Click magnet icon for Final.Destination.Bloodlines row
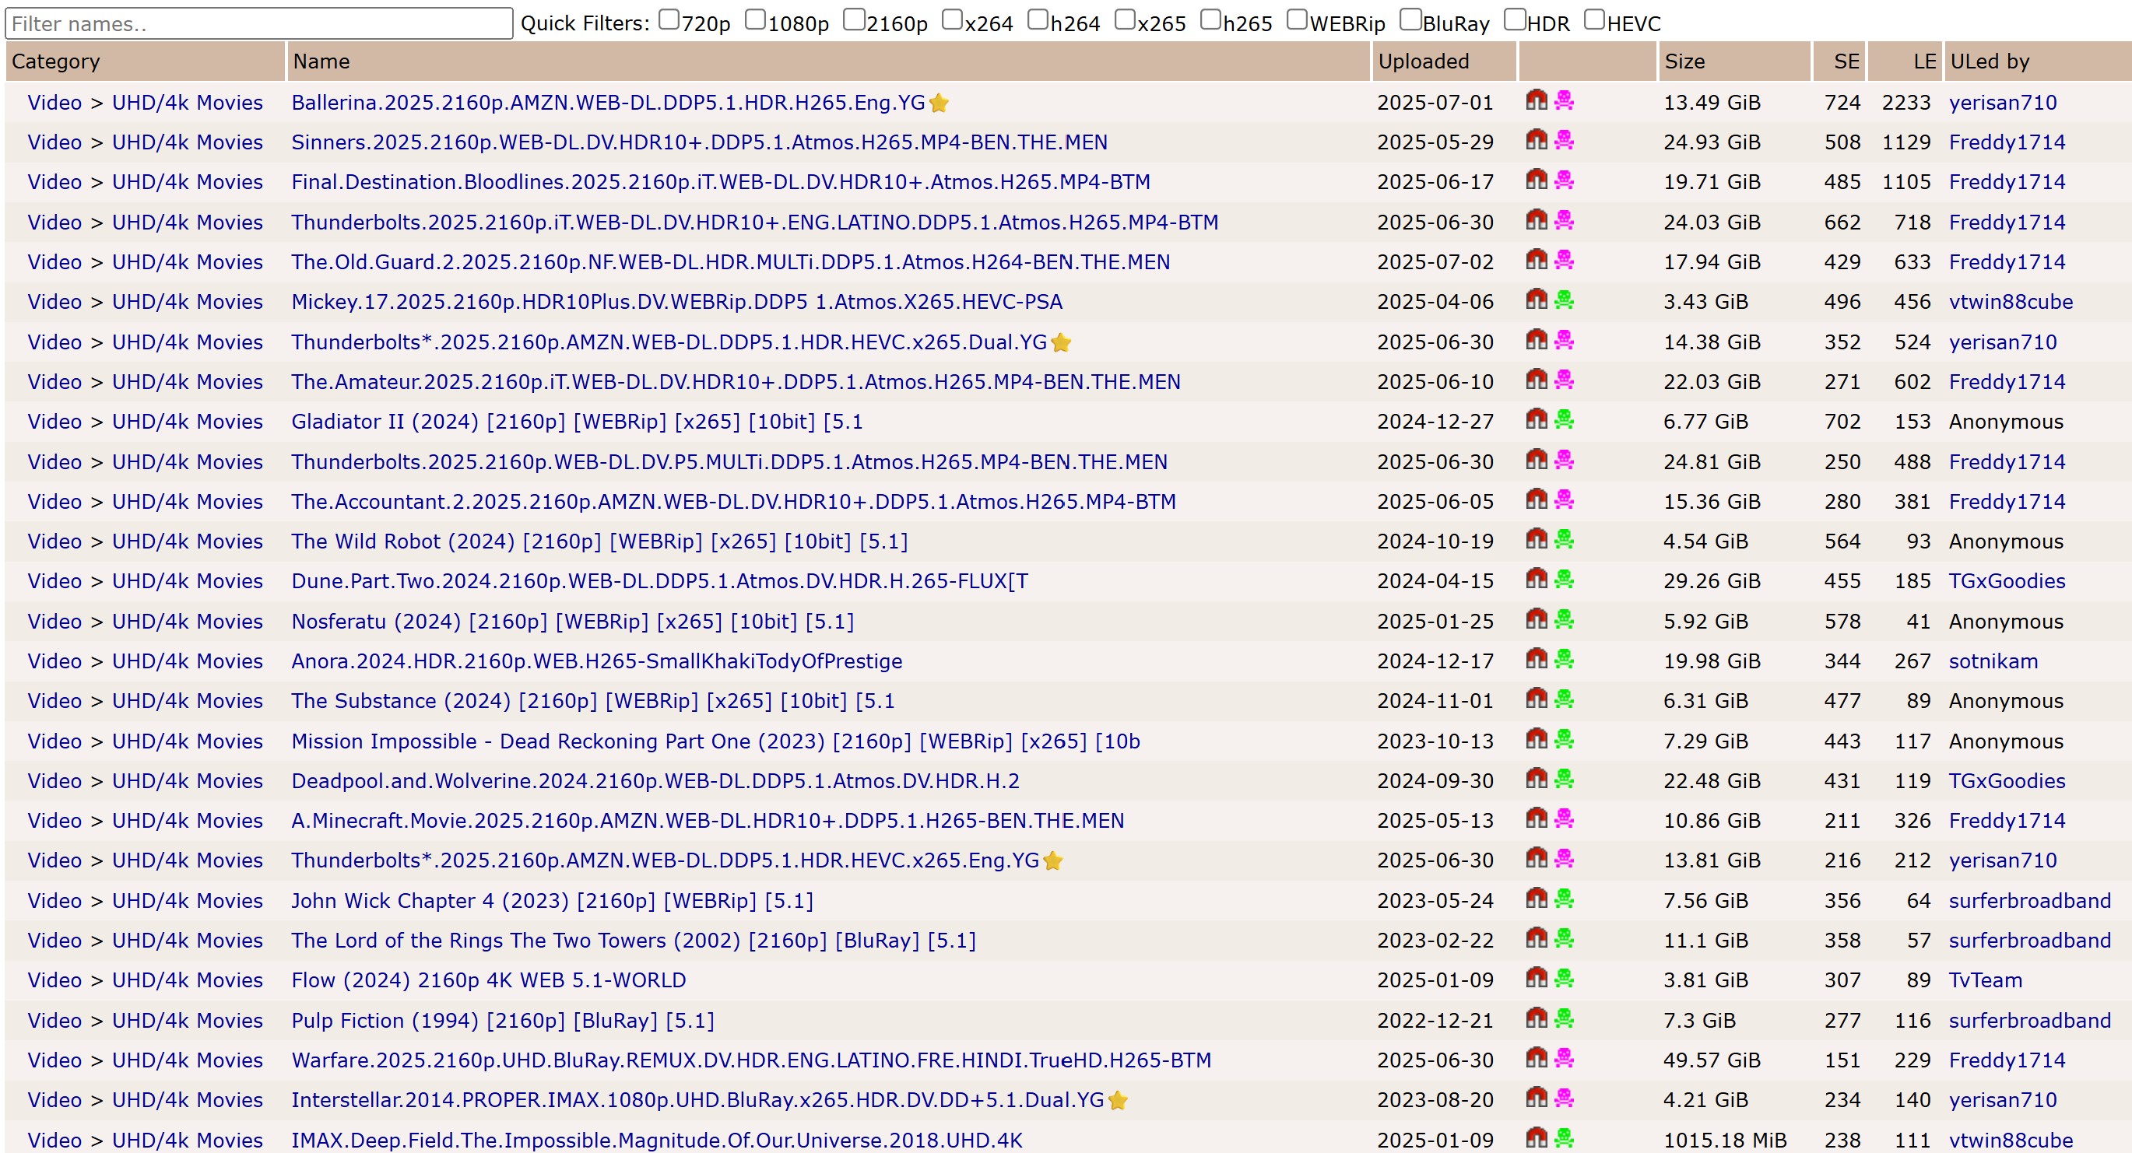This screenshot has width=2132, height=1153. tap(1536, 180)
